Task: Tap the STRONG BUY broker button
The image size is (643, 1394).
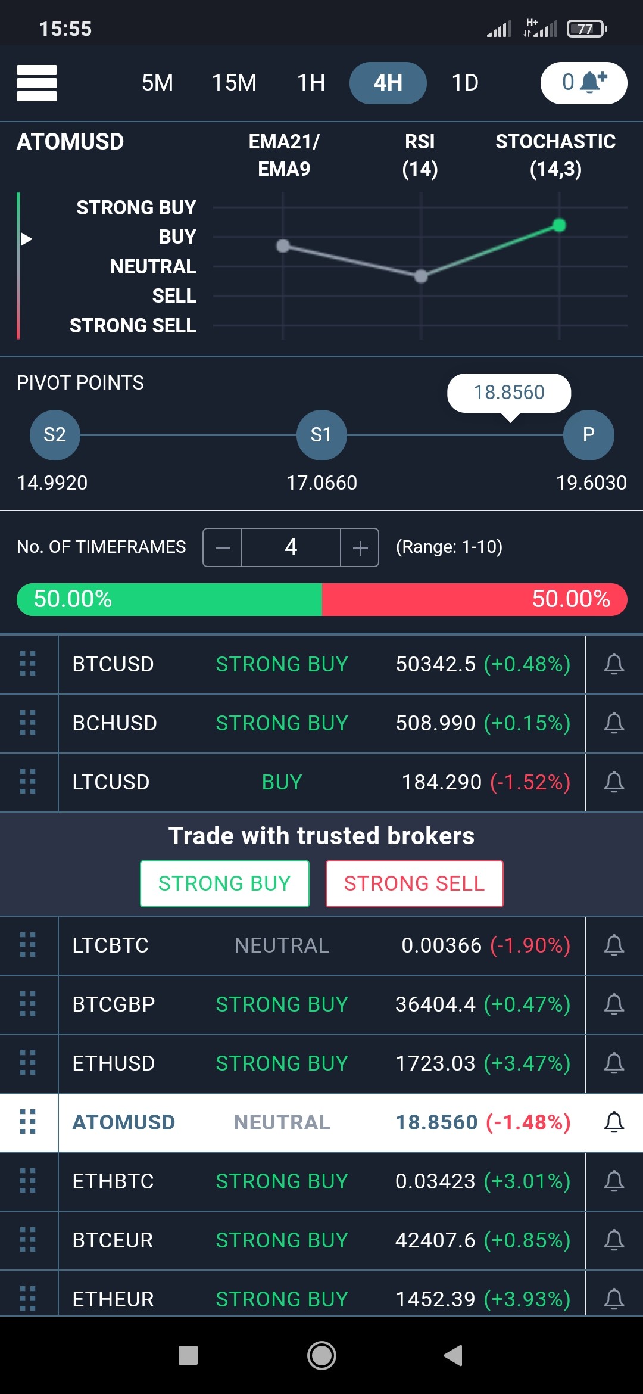Action: click(224, 883)
